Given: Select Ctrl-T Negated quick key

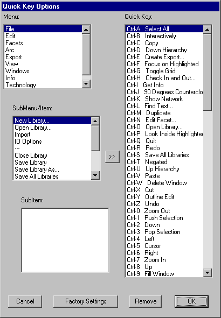Looking at the screenshot, I should click(164, 162).
